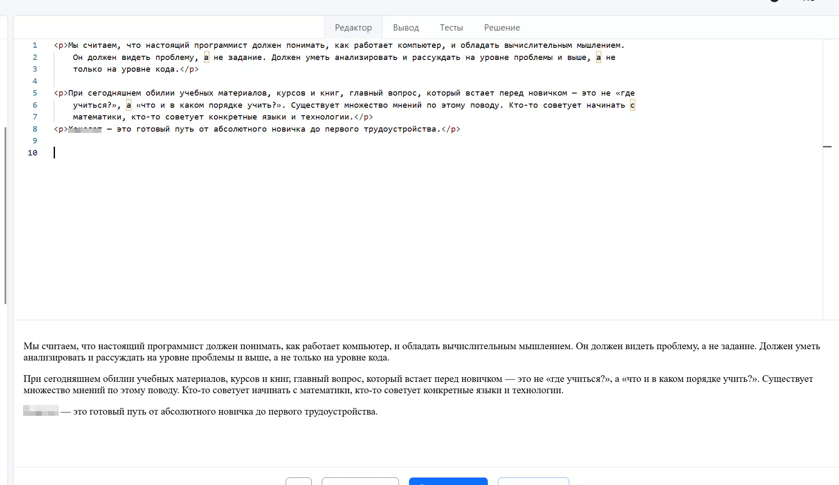This screenshot has width=839, height=485.
Task: Click code line starting 'При сегодняшнем обилии'
Action: 344,93
